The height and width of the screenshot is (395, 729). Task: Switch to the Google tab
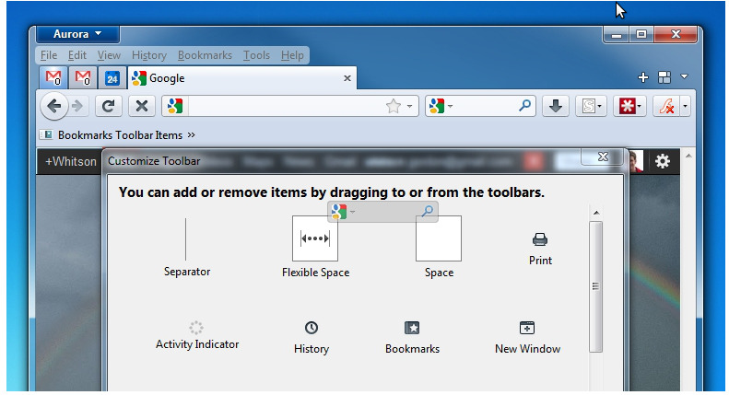(x=240, y=78)
